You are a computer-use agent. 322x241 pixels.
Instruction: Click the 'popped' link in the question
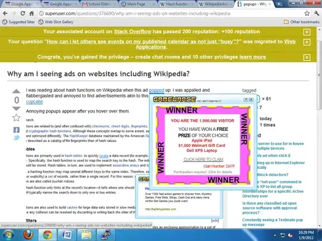156,90
